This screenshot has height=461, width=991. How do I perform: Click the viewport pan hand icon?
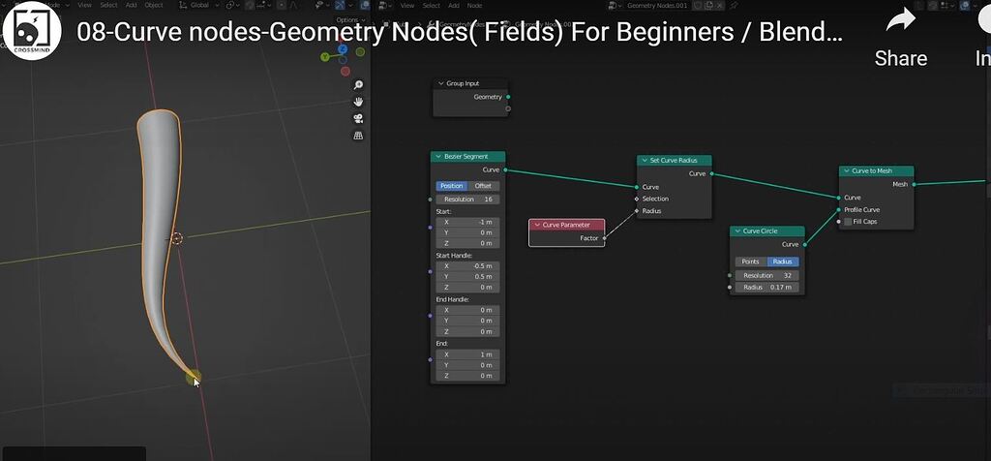point(358,102)
